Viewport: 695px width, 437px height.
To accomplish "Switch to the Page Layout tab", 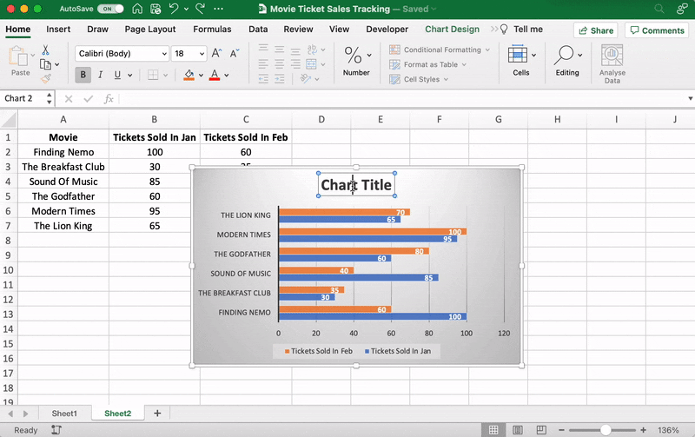I will click(x=150, y=30).
